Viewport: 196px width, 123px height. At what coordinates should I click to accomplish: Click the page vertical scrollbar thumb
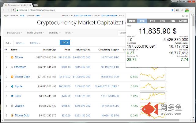coord(194,21)
